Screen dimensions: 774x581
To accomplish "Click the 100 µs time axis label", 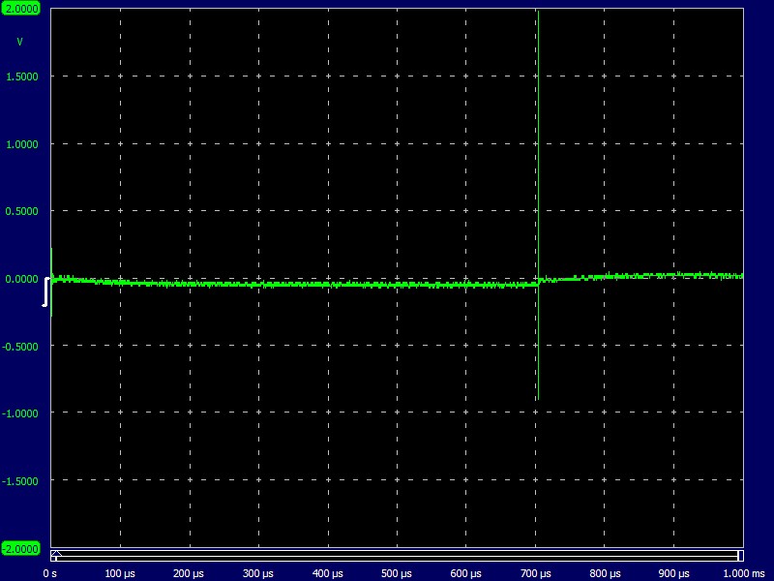I will [120, 573].
